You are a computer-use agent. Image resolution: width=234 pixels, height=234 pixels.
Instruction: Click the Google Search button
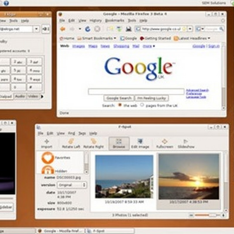click(x=118, y=98)
